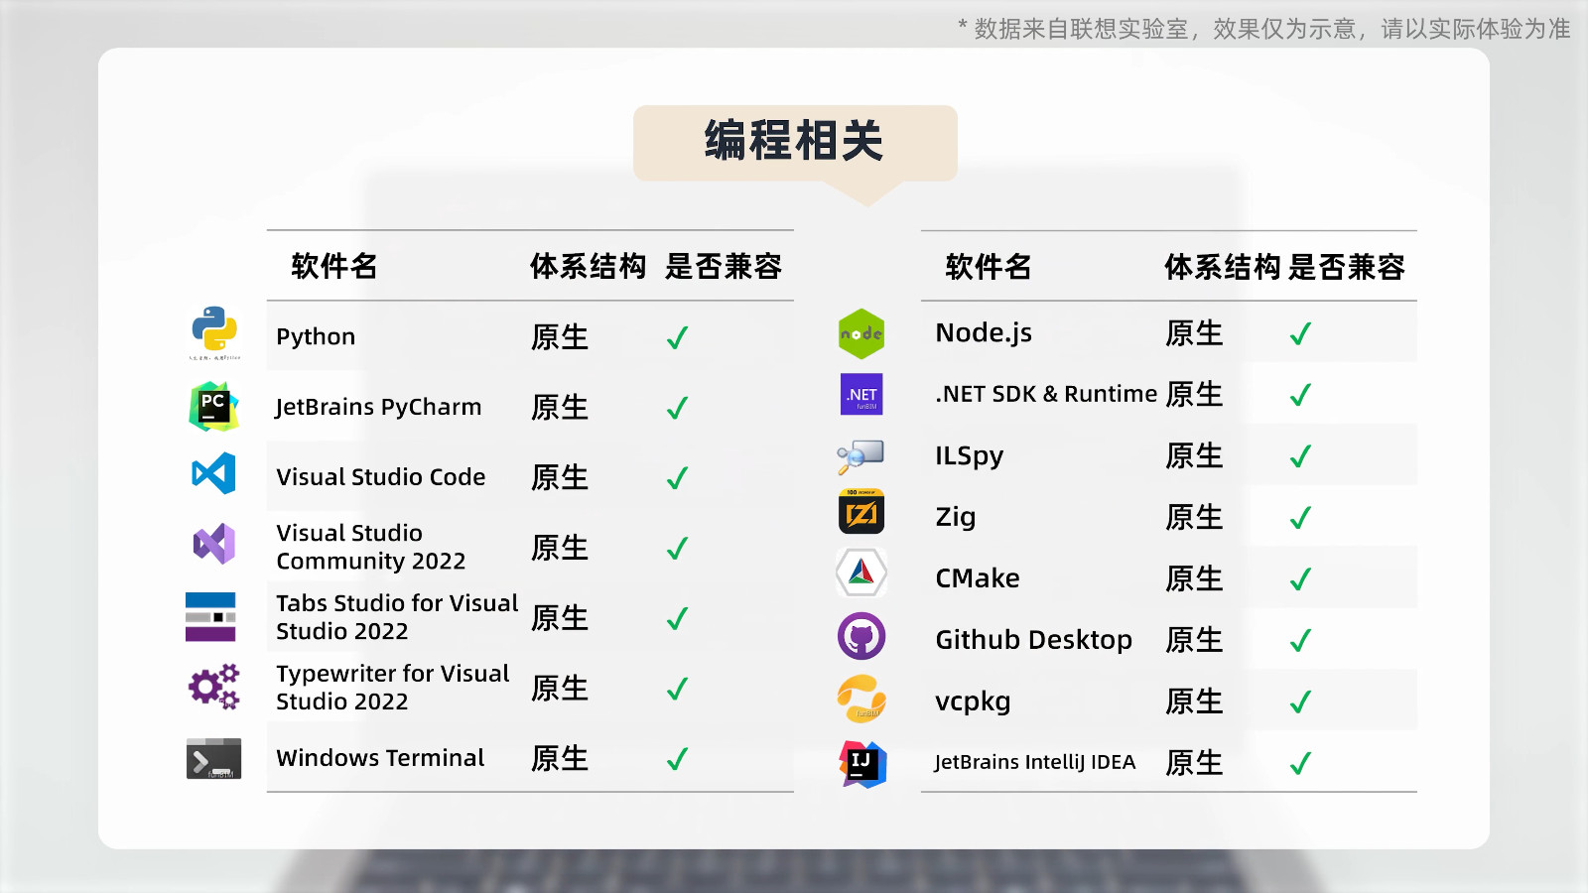Select the Node.js hexagon icon
Viewport: 1588px width, 893px height.
(861, 334)
